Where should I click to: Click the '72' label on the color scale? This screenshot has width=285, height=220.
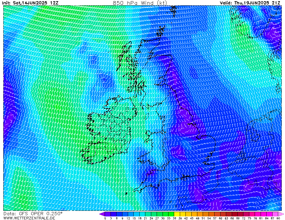pyautogui.click(x=244, y=218)
